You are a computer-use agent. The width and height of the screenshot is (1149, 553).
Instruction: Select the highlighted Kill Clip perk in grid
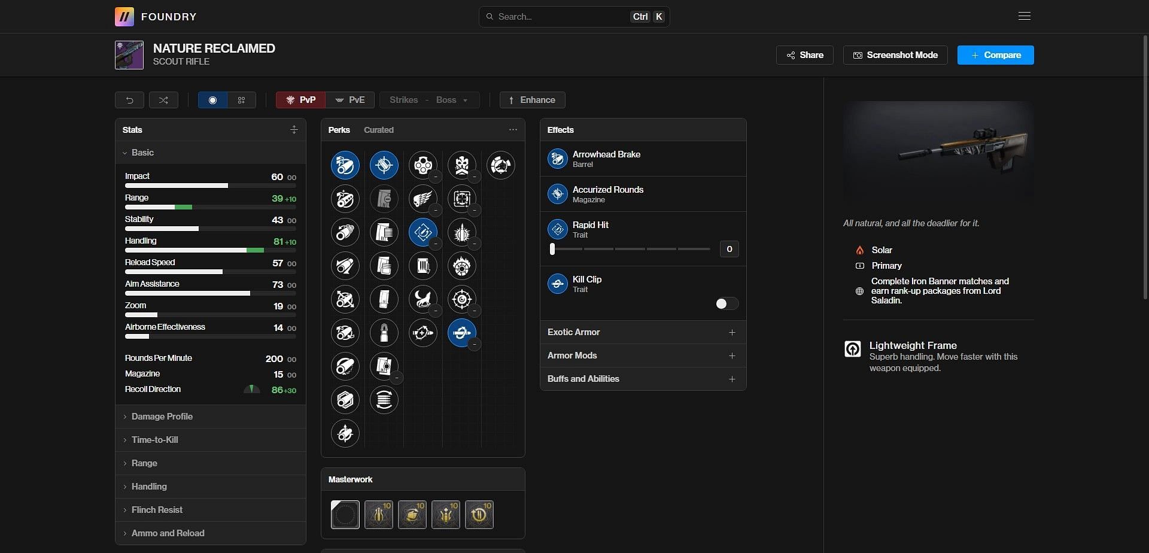coord(462,333)
